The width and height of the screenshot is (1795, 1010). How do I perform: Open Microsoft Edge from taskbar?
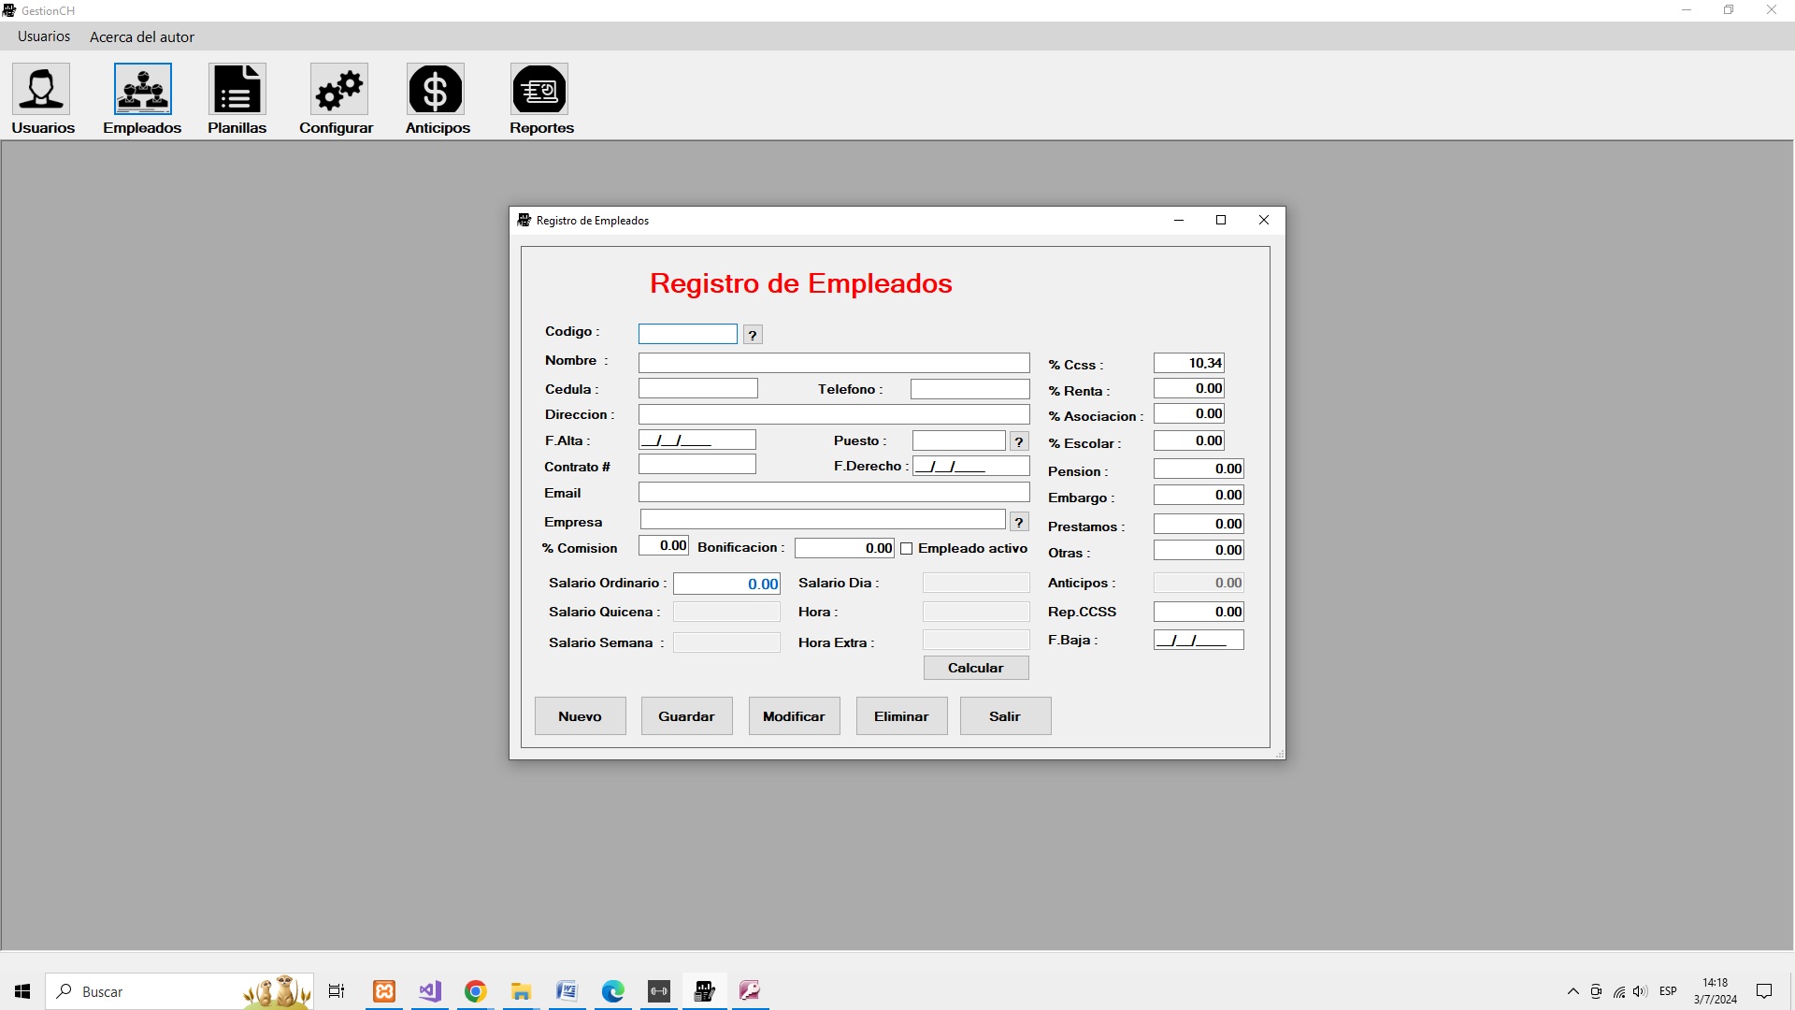pyautogui.click(x=612, y=991)
